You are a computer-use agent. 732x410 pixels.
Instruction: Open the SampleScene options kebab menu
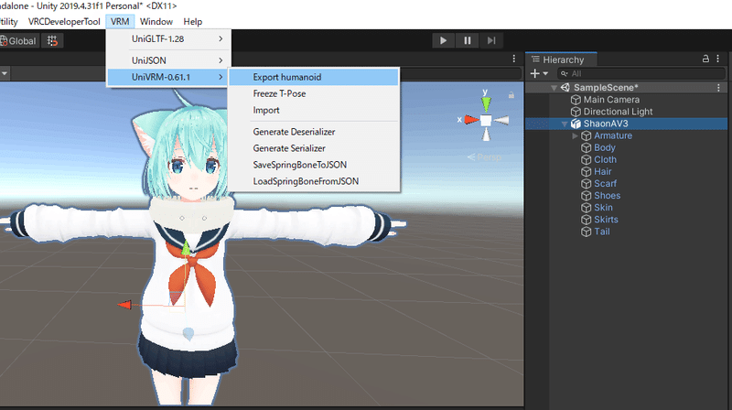click(x=718, y=87)
